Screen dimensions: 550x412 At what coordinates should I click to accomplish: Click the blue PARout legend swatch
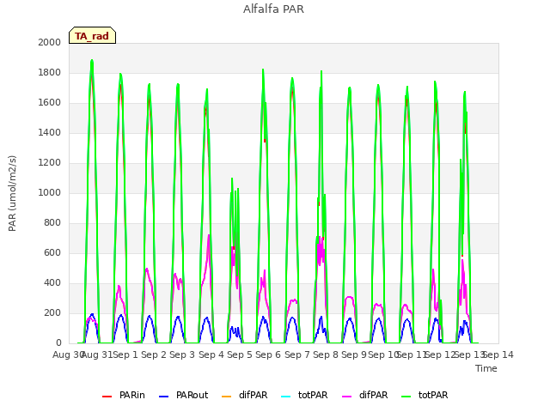164,397
